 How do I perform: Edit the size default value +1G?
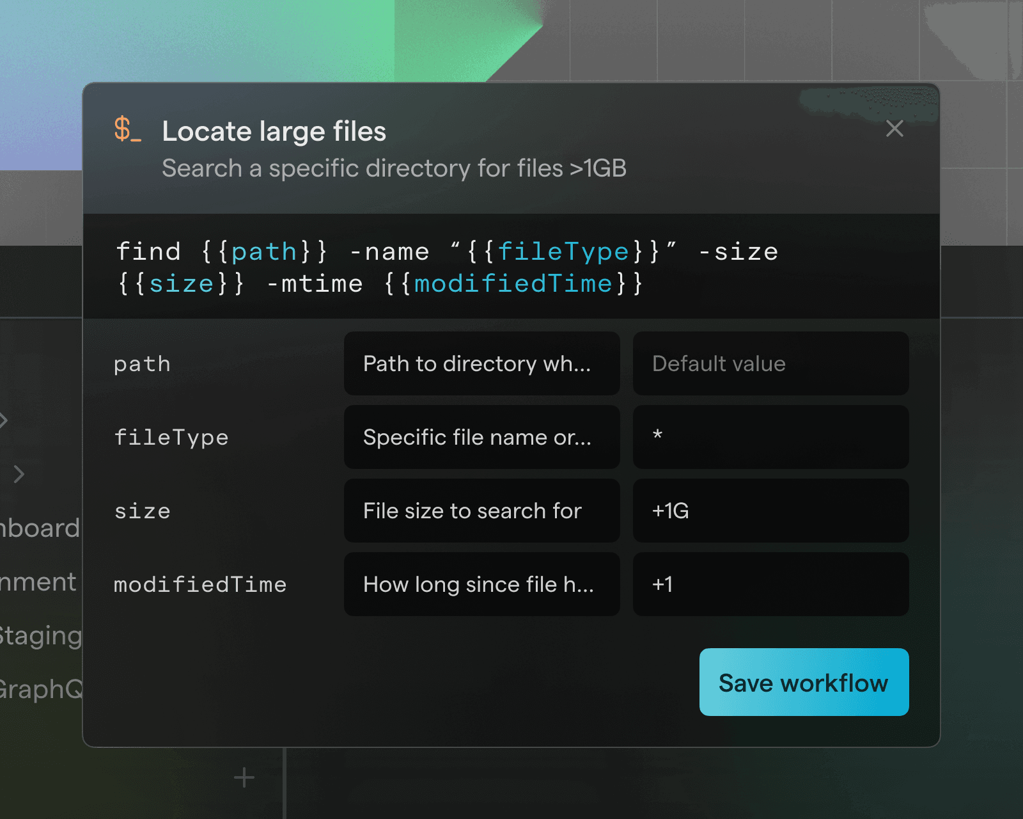point(770,511)
